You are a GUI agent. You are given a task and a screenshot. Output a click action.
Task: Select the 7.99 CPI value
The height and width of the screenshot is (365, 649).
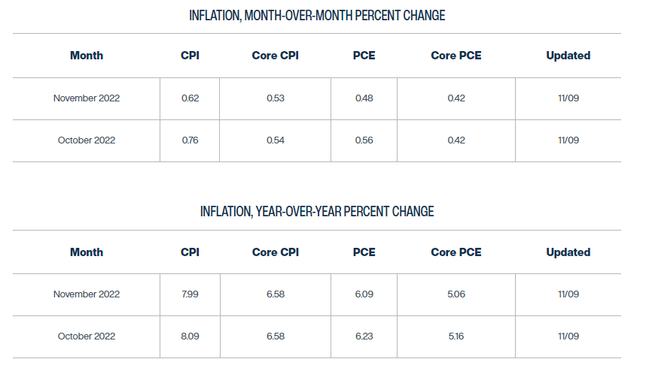[x=190, y=294]
